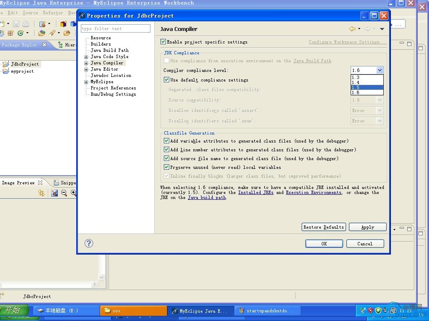Viewport: 429px width, 321px height.
Task: Open the Java build path link
Action: coord(207,197)
